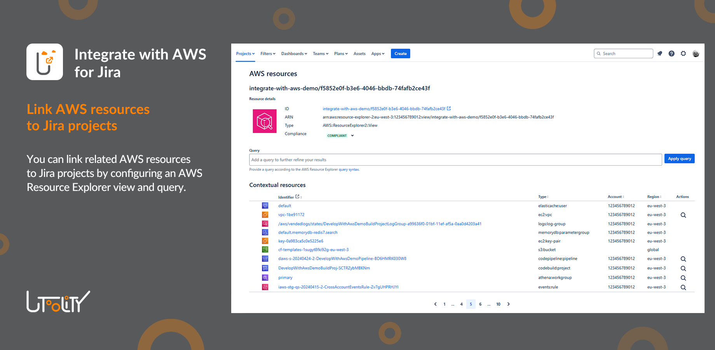Open the query syntax link
The image size is (715, 350).
[349, 170]
